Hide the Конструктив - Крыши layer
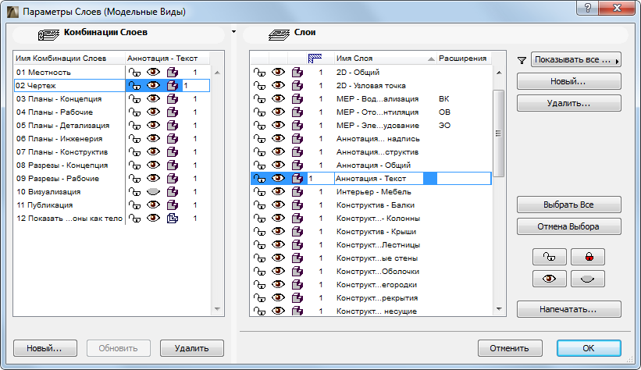Viewport: 641px width, 370px height. tap(279, 232)
